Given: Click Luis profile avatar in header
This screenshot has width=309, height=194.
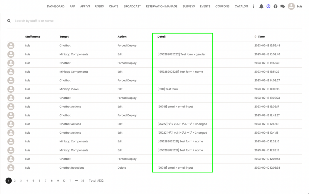Looking at the screenshot, I should (x=291, y=6).
